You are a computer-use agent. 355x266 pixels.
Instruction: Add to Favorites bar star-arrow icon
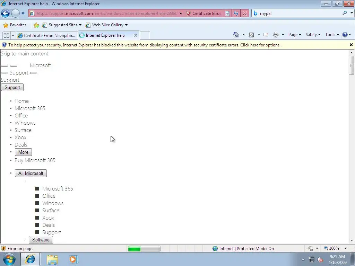(x=36, y=25)
